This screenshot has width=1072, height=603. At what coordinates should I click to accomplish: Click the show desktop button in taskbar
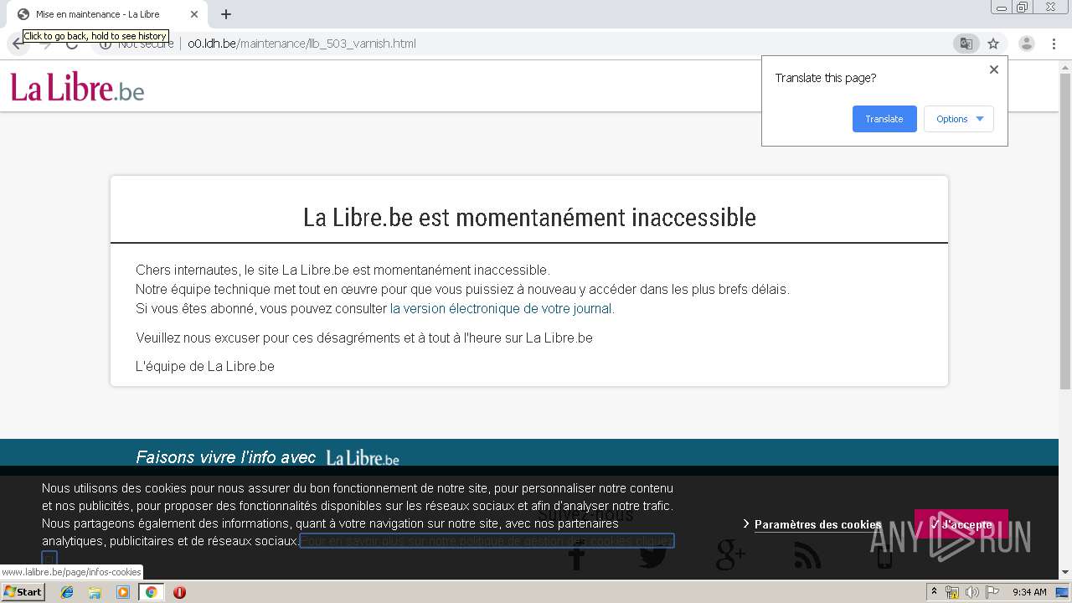click(1064, 592)
